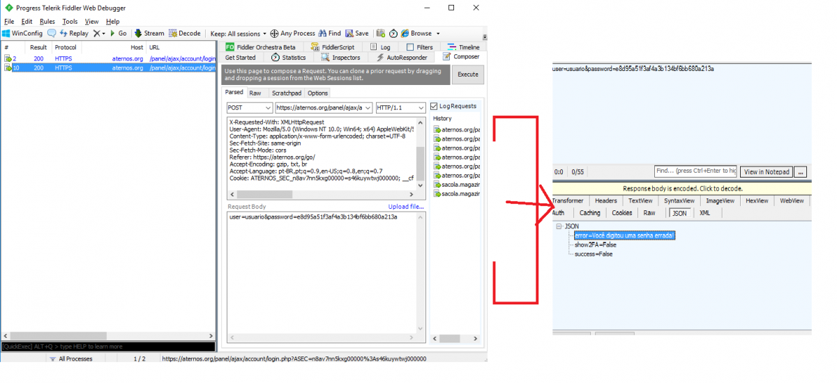Open the Remove sessions X dropdown
837x383 pixels.
click(x=99, y=33)
